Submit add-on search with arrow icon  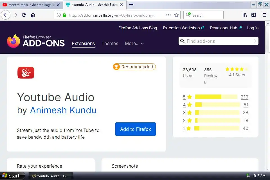click(254, 41)
